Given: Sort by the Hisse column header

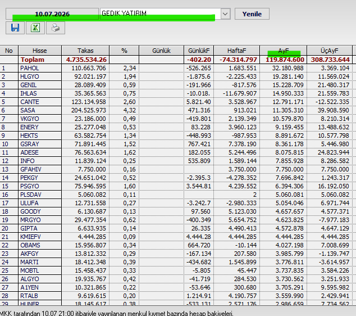Looking at the screenshot, I should coord(40,51).
